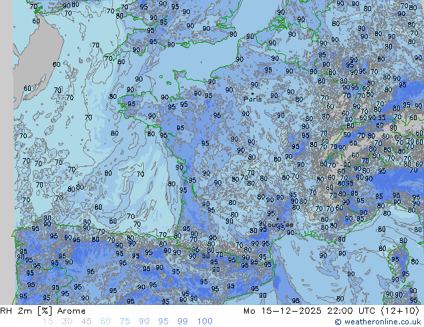Select the legend value 30

click(x=67, y=322)
